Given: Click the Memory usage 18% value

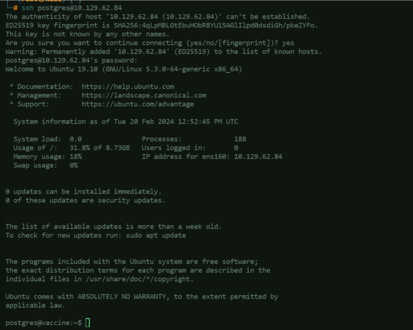Looking at the screenshot, I should (75, 157).
